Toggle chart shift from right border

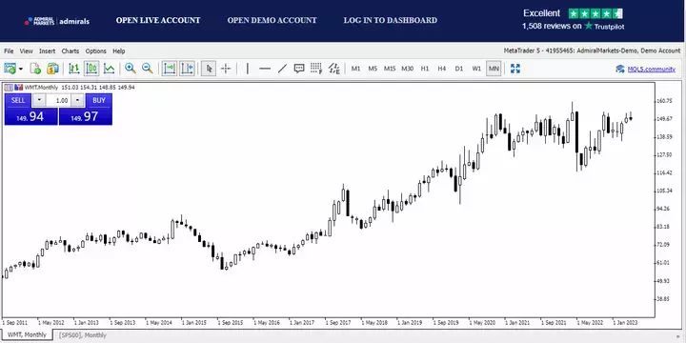187,69
